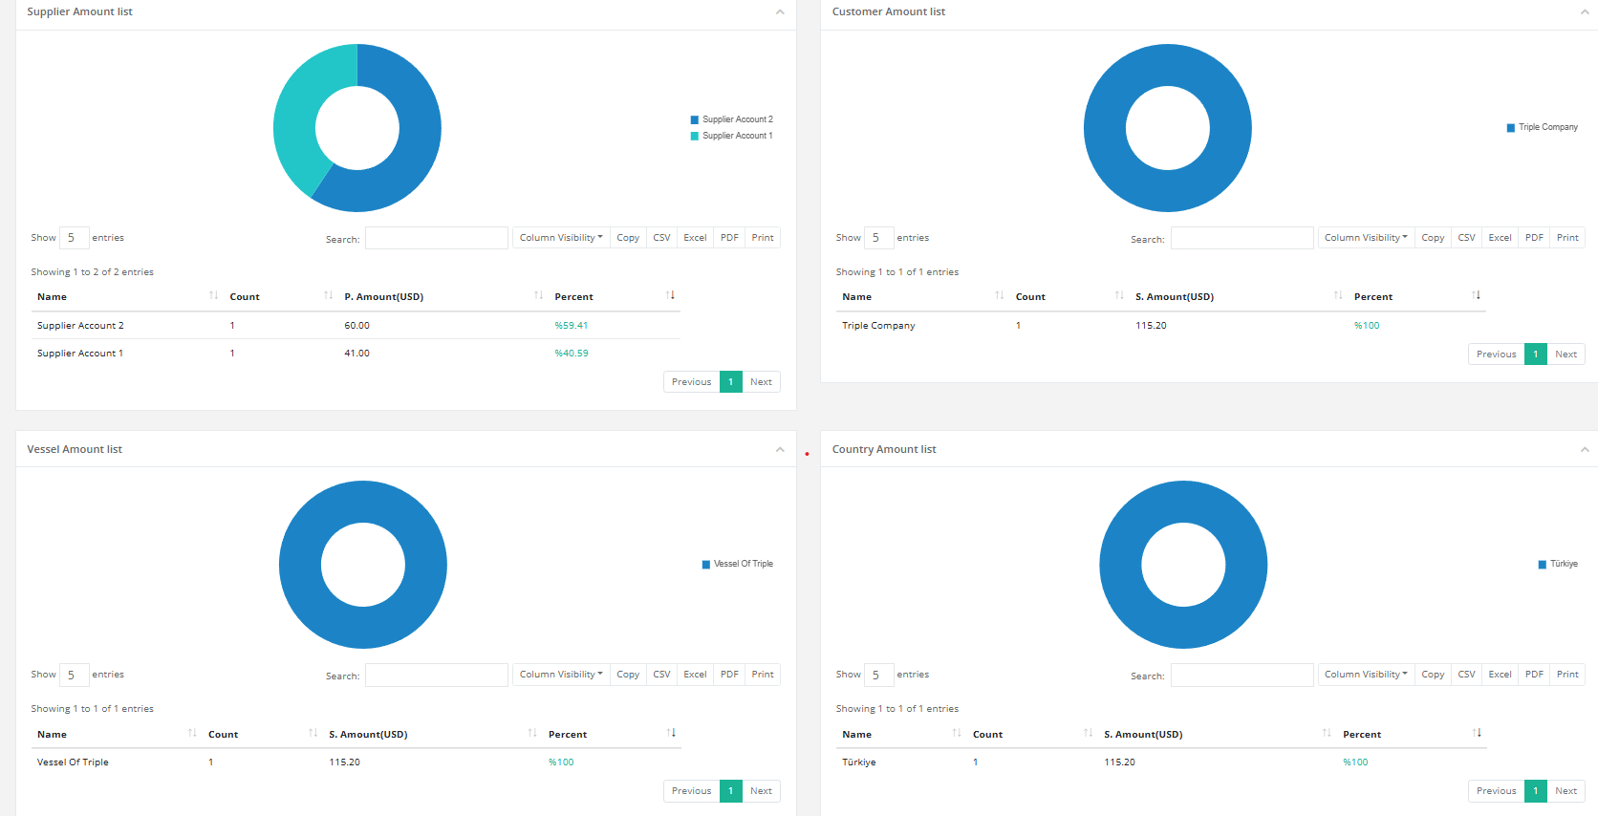Sort Country list by Percent column icon
Viewport: 1598px width, 816px height.
pyautogui.click(x=1477, y=733)
